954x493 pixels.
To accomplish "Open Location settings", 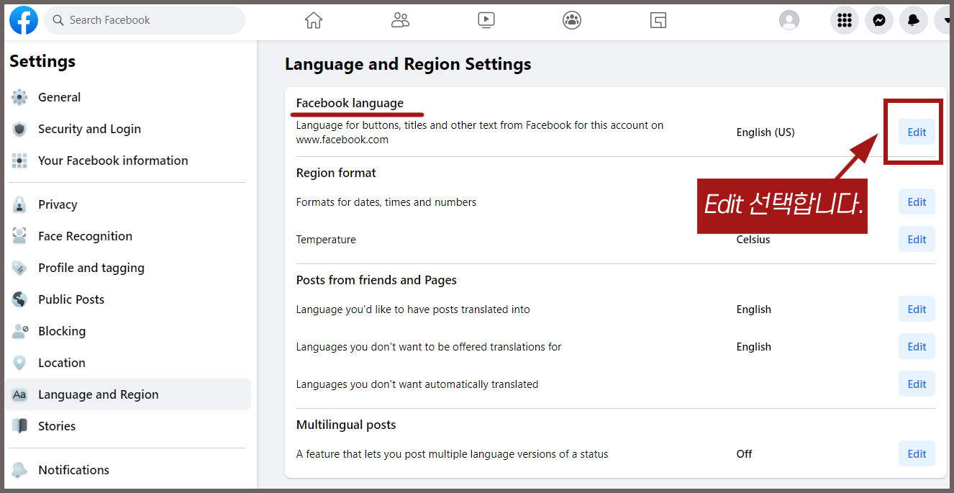I will coord(128,363).
